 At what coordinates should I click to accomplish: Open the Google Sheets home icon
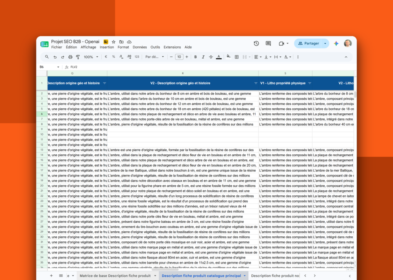45,44
